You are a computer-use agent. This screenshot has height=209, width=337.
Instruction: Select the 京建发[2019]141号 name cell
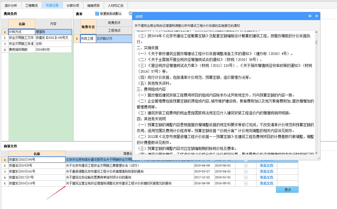pyautogui.click(x=37, y=171)
